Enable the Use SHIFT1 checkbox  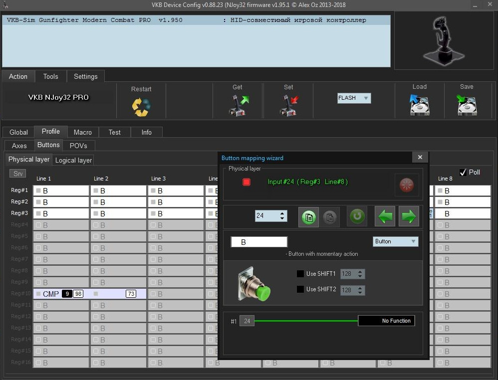[x=300, y=274]
